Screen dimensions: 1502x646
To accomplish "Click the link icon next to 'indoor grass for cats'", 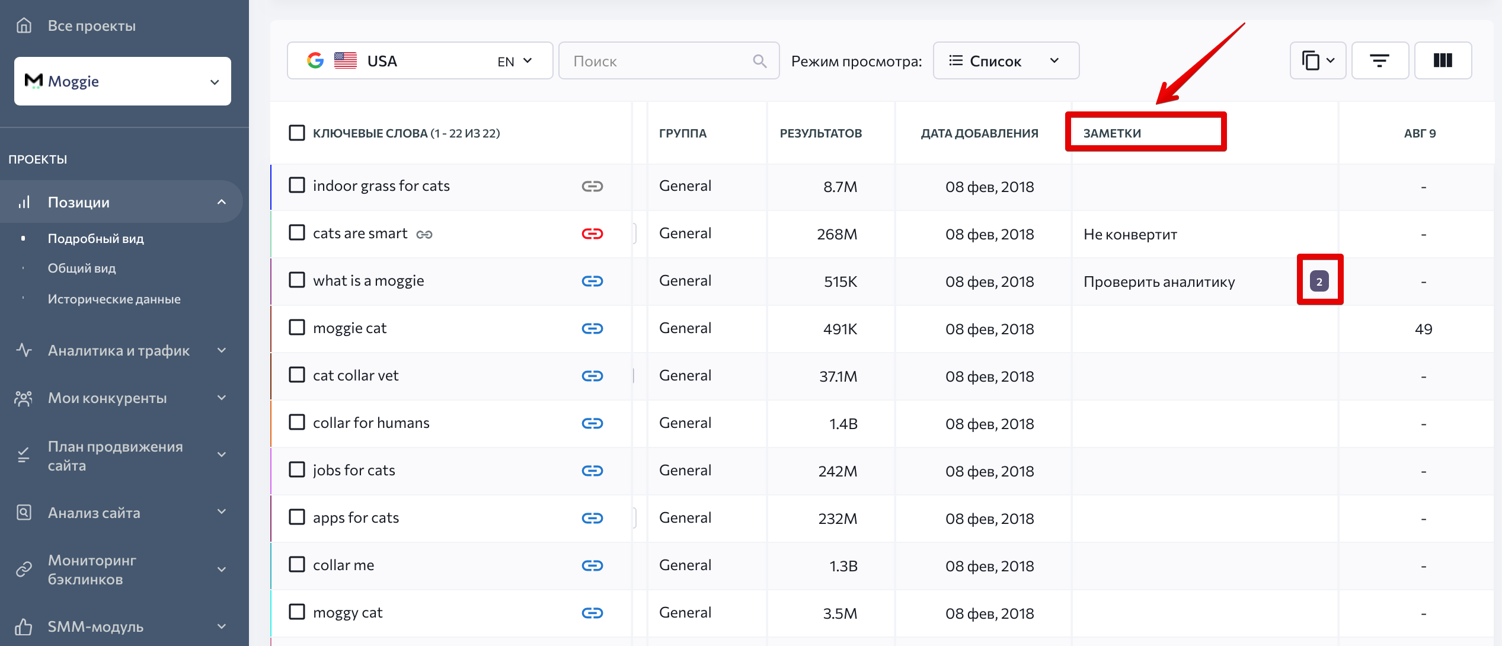I will [592, 186].
